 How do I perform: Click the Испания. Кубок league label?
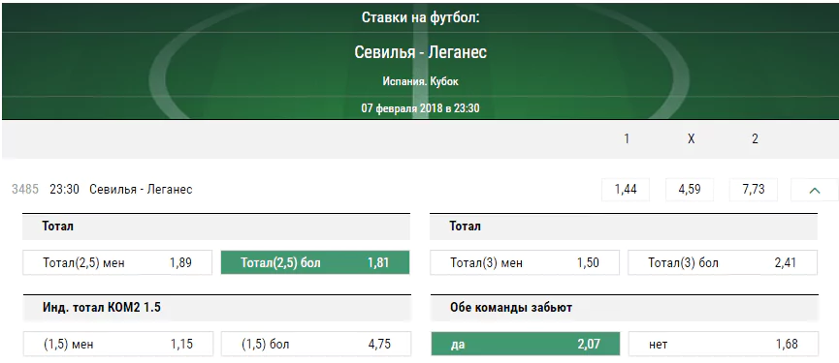click(421, 81)
